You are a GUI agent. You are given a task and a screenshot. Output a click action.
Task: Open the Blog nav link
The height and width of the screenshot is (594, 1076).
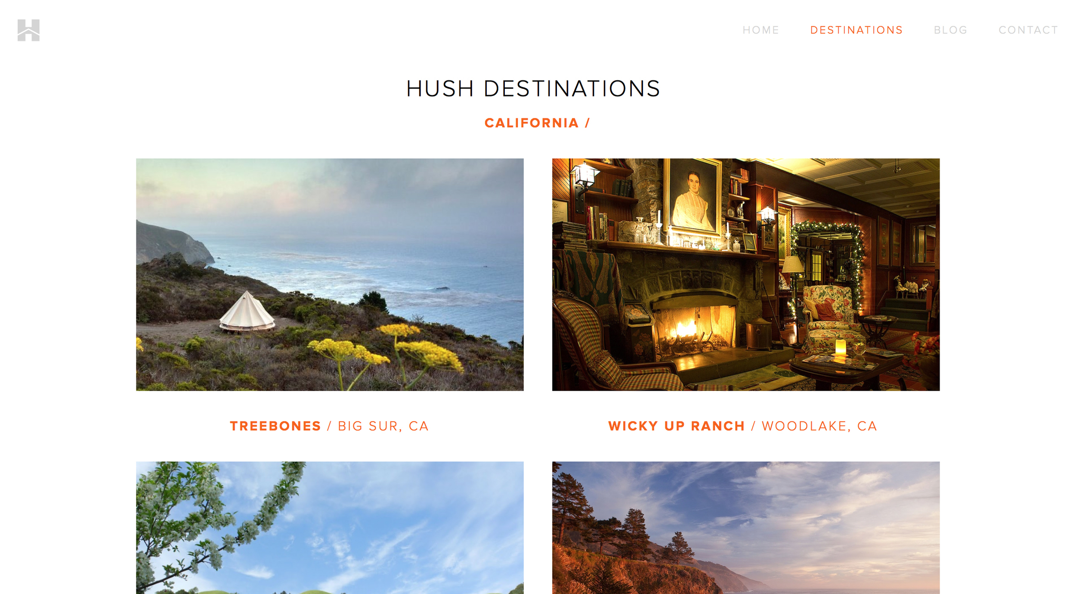pos(950,30)
